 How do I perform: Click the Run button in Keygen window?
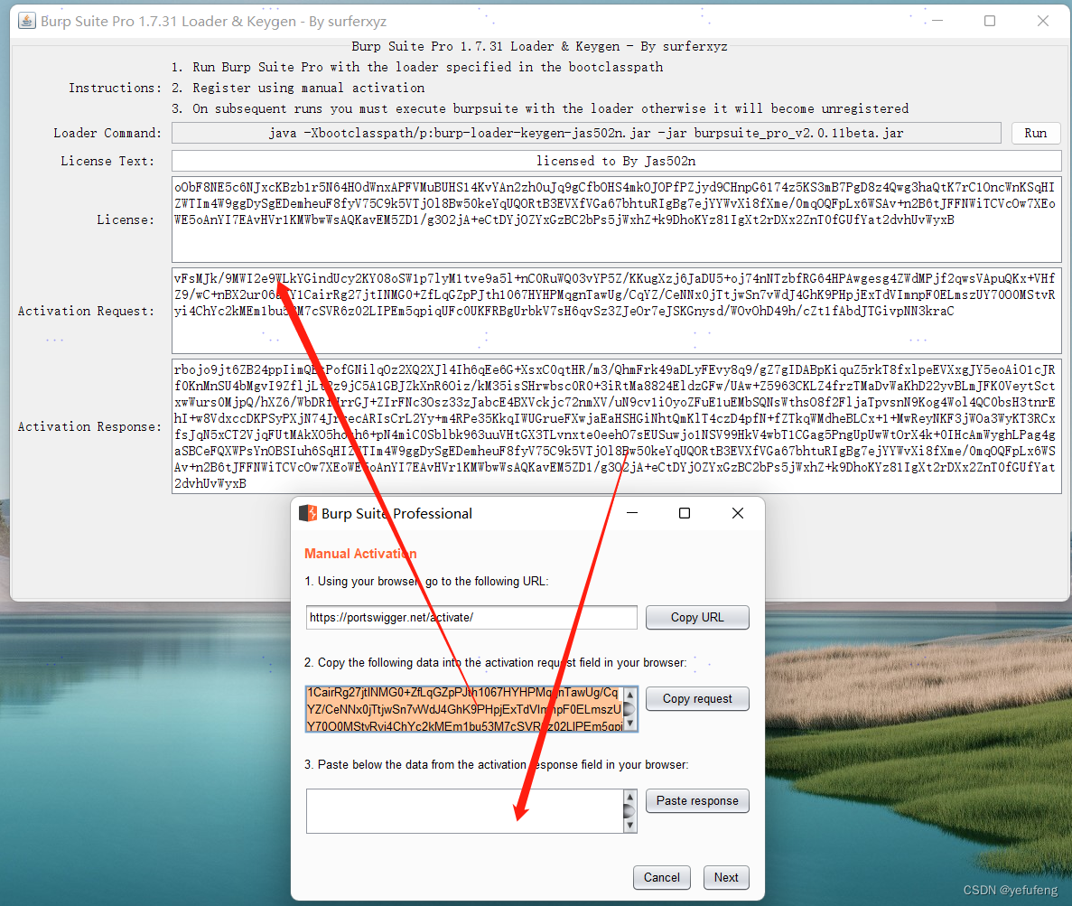[x=1035, y=134]
